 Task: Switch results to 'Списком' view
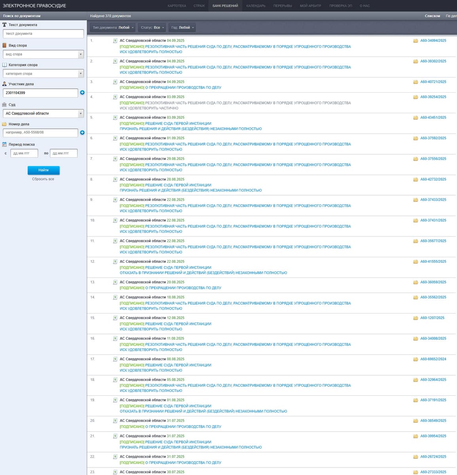click(432, 16)
